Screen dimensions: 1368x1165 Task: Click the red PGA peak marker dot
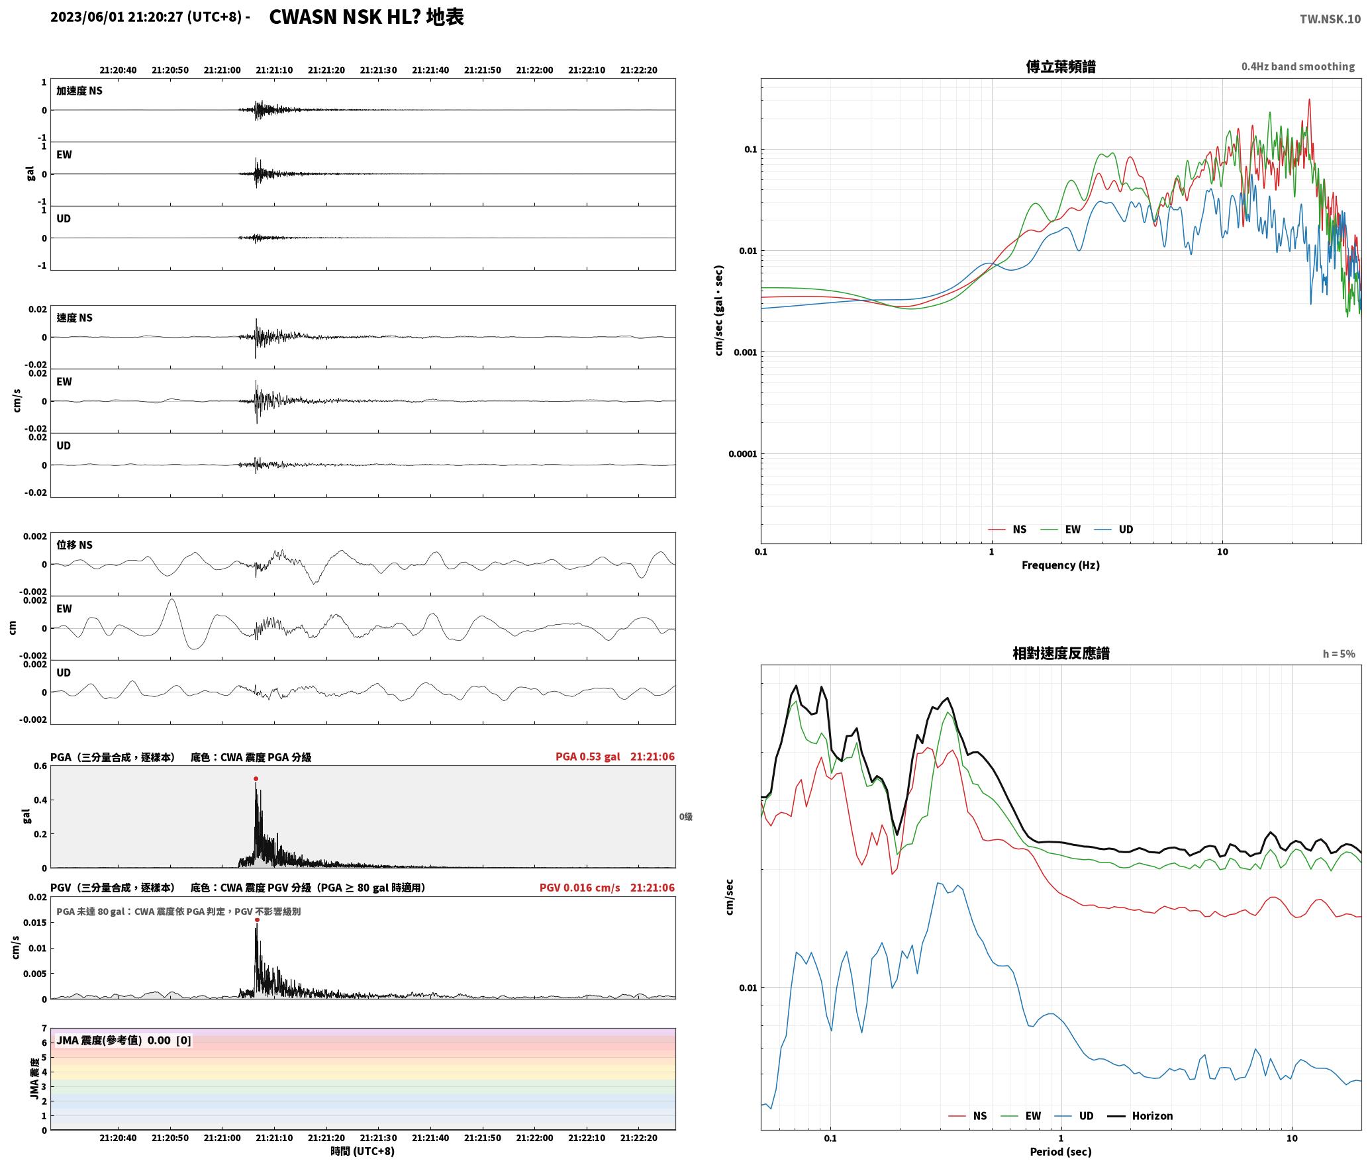click(256, 778)
